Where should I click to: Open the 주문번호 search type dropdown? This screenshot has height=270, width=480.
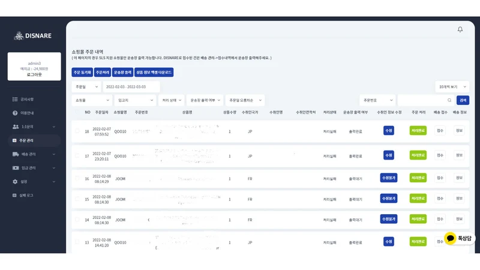coord(377,100)
